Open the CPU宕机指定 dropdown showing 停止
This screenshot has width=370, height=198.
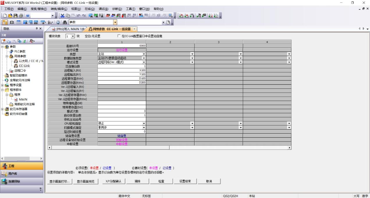(144, 123)
